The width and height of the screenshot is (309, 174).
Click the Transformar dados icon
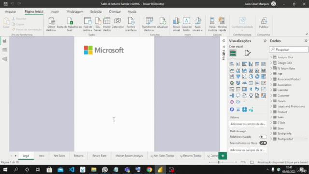pos(149,21)
